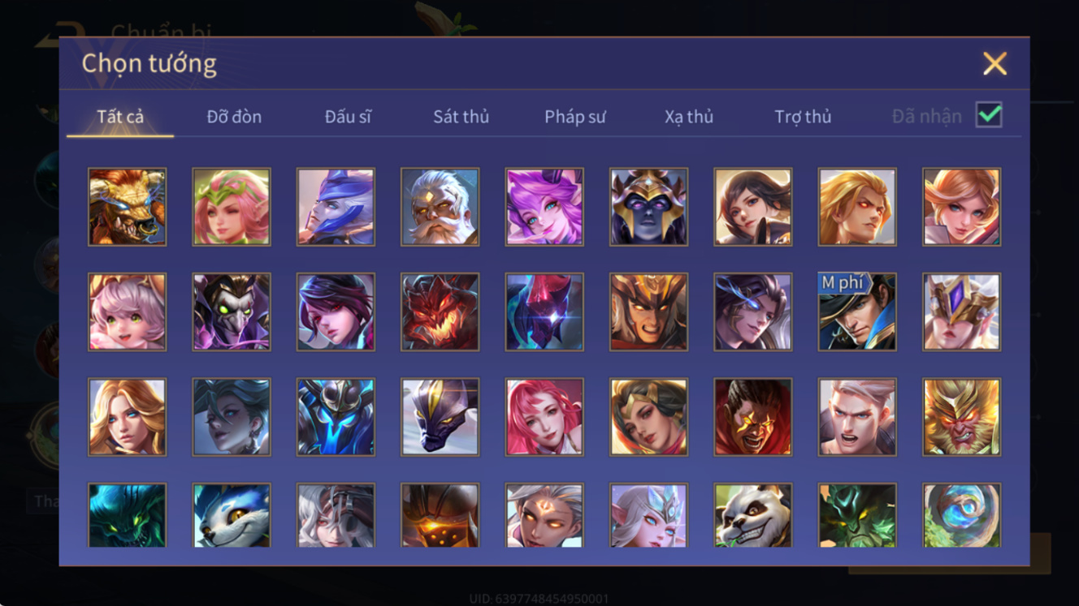Viewport: 1079px width, 606px height.
Task: Select the orange beast hero portrait
Action: (128, 207)
